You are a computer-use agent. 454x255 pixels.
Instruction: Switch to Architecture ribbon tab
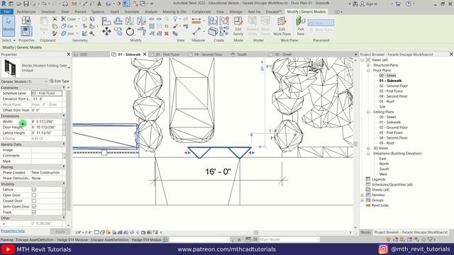pyautogui.click(x=26, y=11)
